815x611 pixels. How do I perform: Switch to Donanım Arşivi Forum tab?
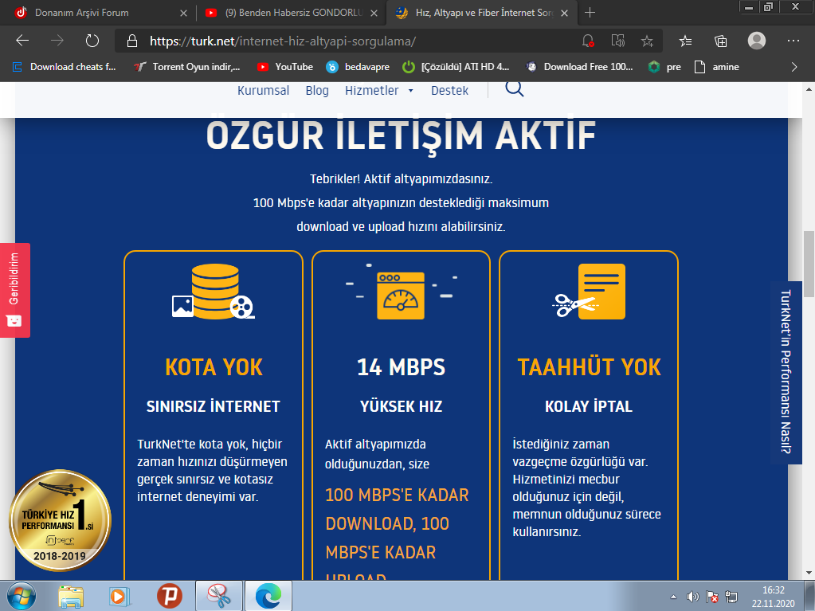tap(99, 13)
